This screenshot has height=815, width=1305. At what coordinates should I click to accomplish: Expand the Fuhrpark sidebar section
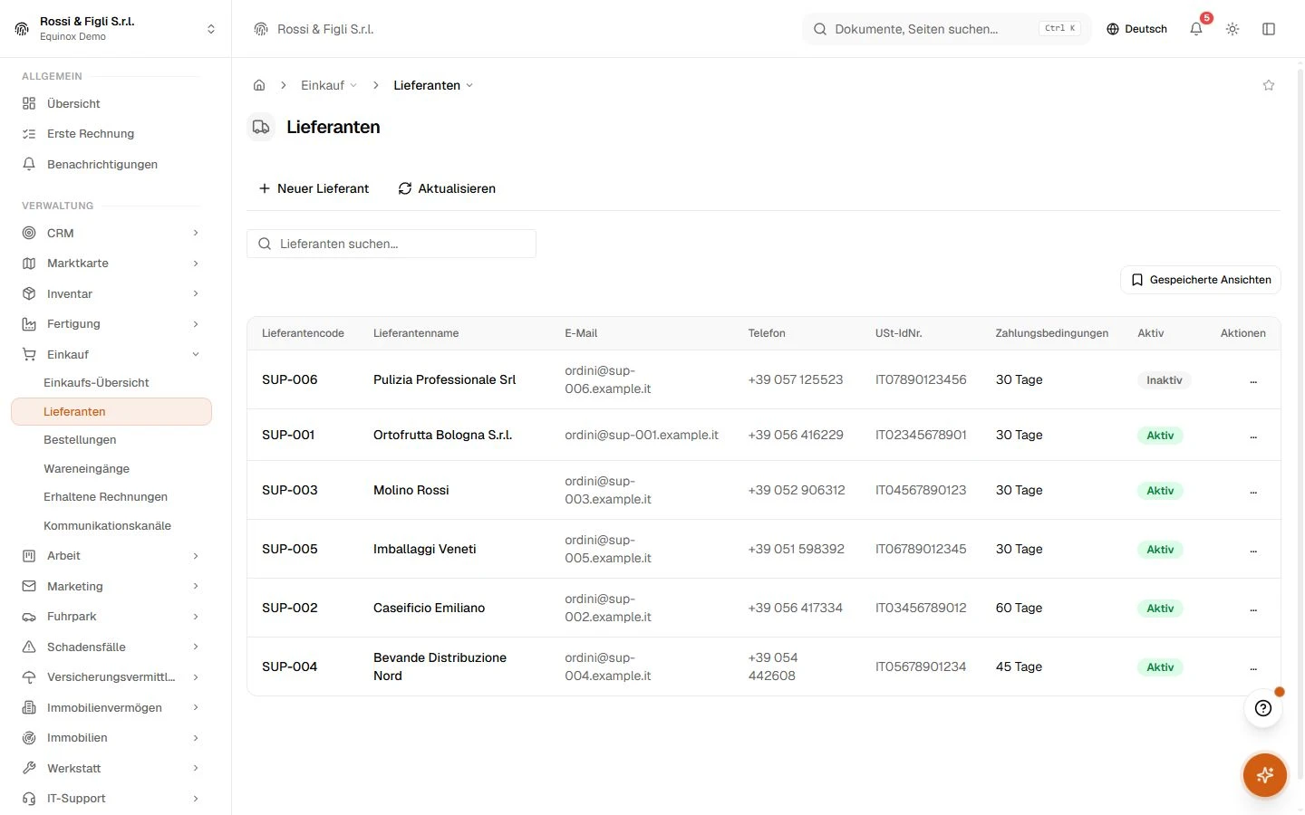pyautogui.click(x=111, y=617)
